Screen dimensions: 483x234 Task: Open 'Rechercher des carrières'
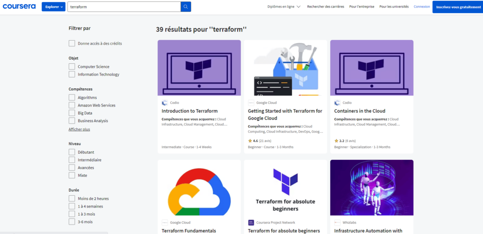325,7
